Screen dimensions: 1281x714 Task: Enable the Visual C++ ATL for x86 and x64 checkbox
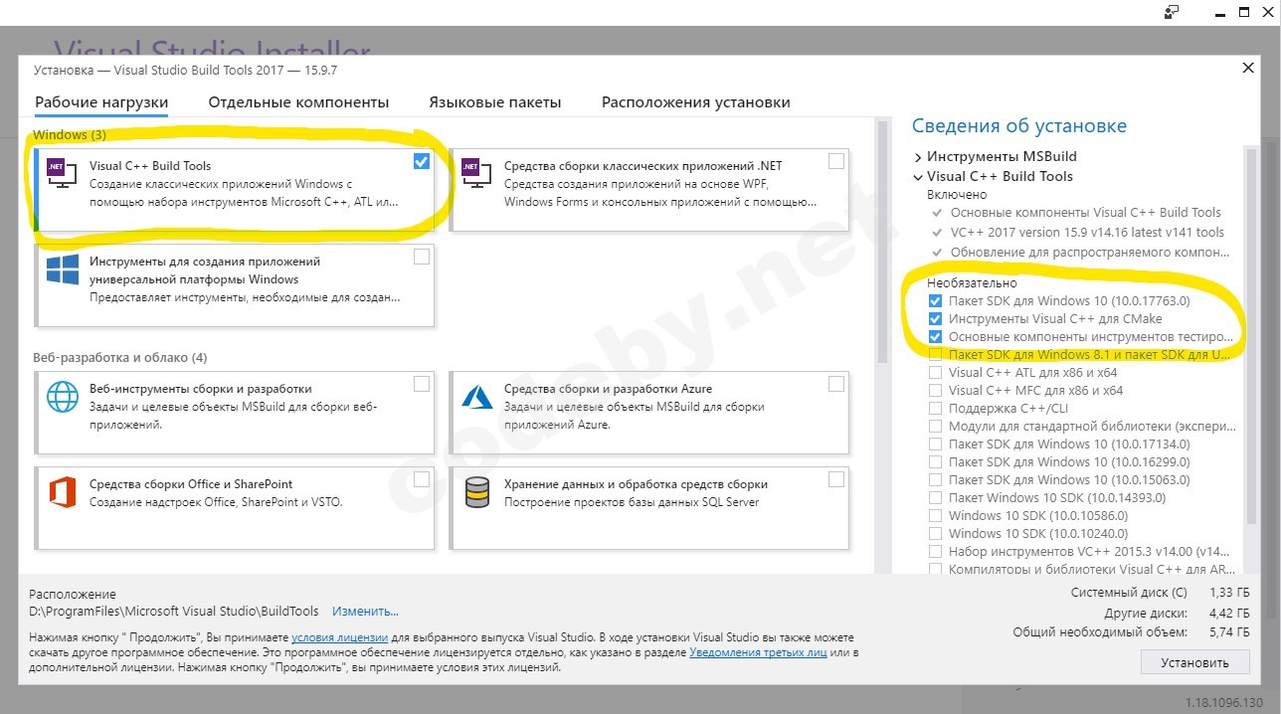pos(935,373)
